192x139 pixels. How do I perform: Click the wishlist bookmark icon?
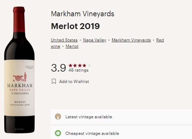point(54,81)
